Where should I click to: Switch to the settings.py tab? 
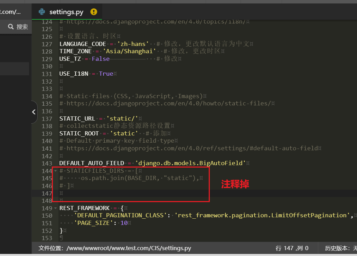click(x=67, y=12)
